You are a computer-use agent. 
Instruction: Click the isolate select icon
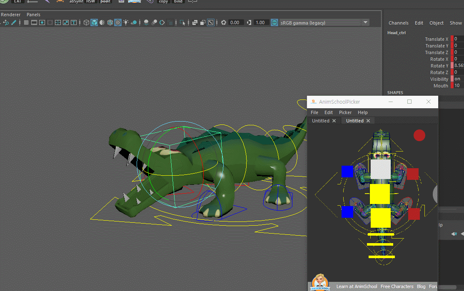[182, 22]
